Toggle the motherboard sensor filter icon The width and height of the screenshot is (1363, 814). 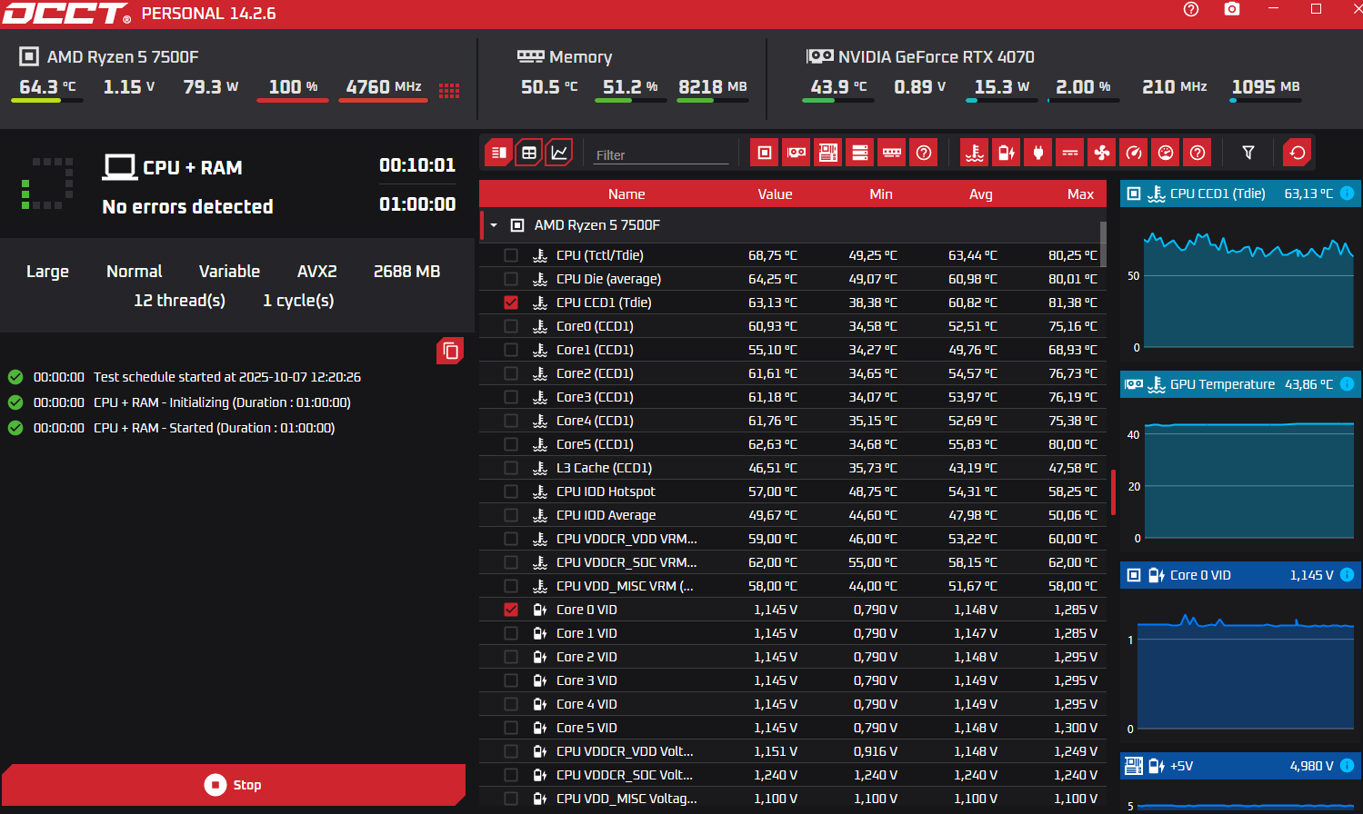pyautogui.click(x=828, y=153)
